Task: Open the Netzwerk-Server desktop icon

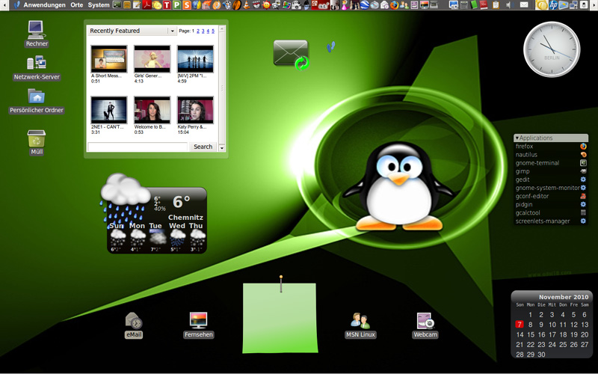Action: (x=37, y=67)
